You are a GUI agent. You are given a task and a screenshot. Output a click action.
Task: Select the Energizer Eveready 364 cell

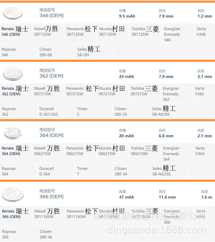click(177, 153)
